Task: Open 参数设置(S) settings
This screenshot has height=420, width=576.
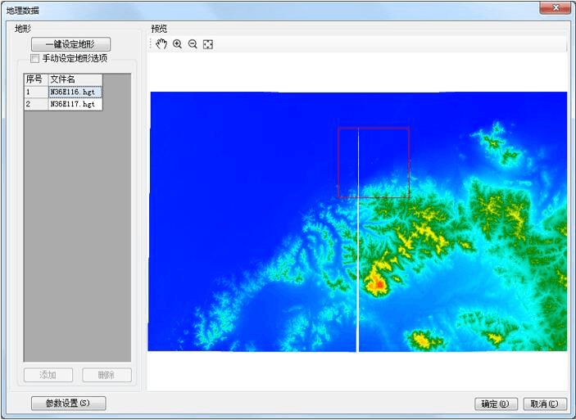Action: click(x=68, y=403)
